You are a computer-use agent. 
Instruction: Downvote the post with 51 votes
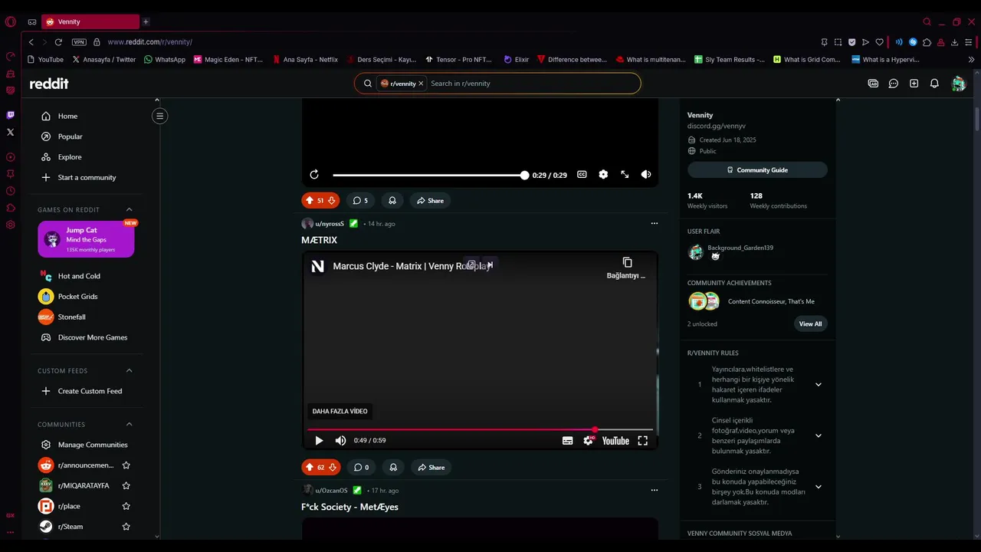tap(332, 201)
